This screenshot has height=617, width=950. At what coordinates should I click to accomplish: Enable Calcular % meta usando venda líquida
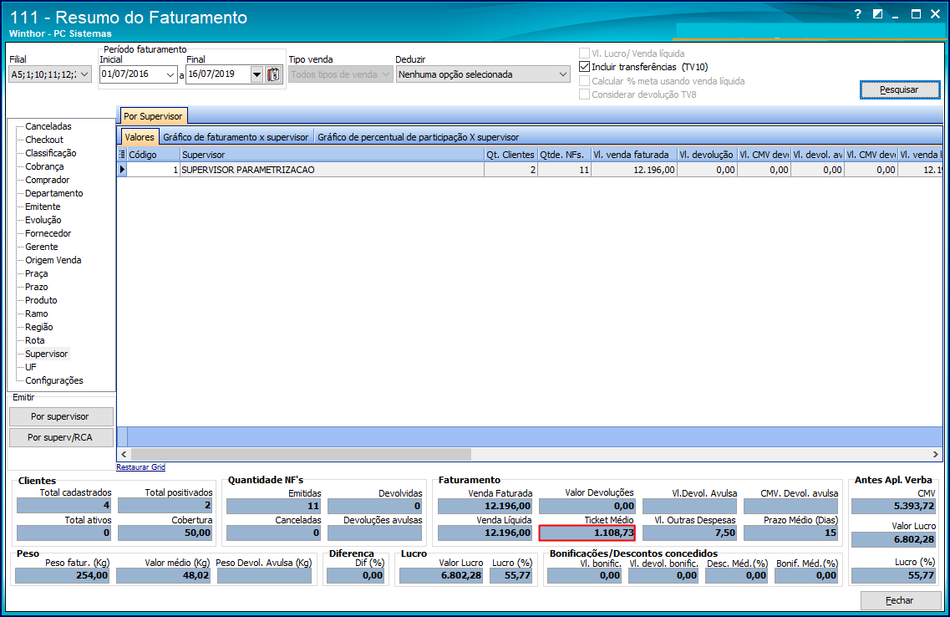point(585,80)
